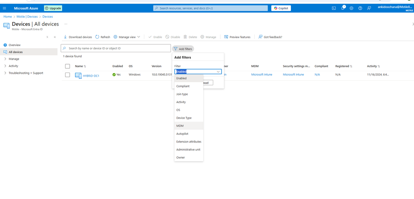414x199 pixels.
Task: Open portal settings gear icon
Action: pyautogui.click(x=351, y=8)
